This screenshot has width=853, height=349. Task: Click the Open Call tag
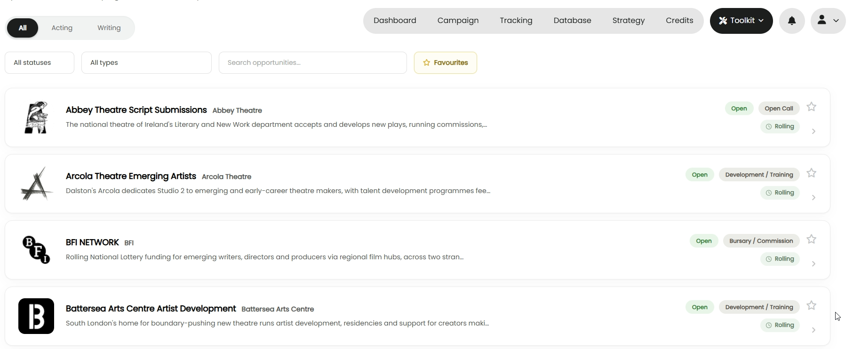tap(779, 109)
